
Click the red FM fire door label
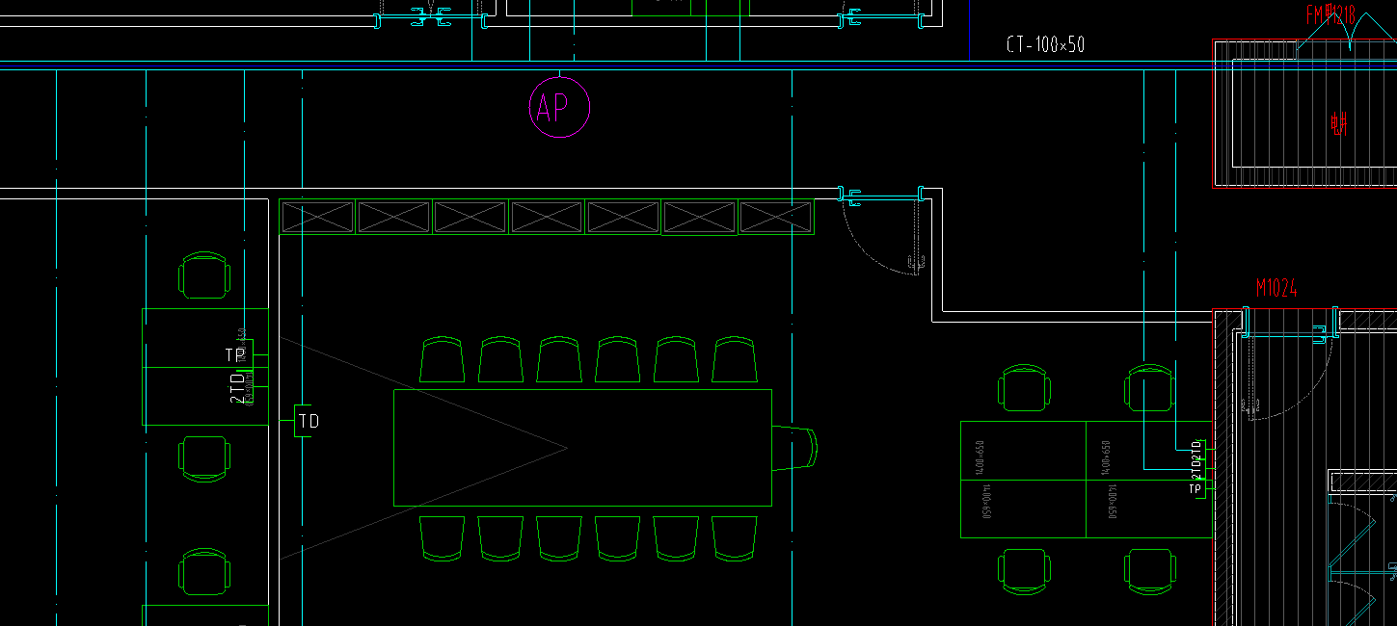pos(1330,15)
